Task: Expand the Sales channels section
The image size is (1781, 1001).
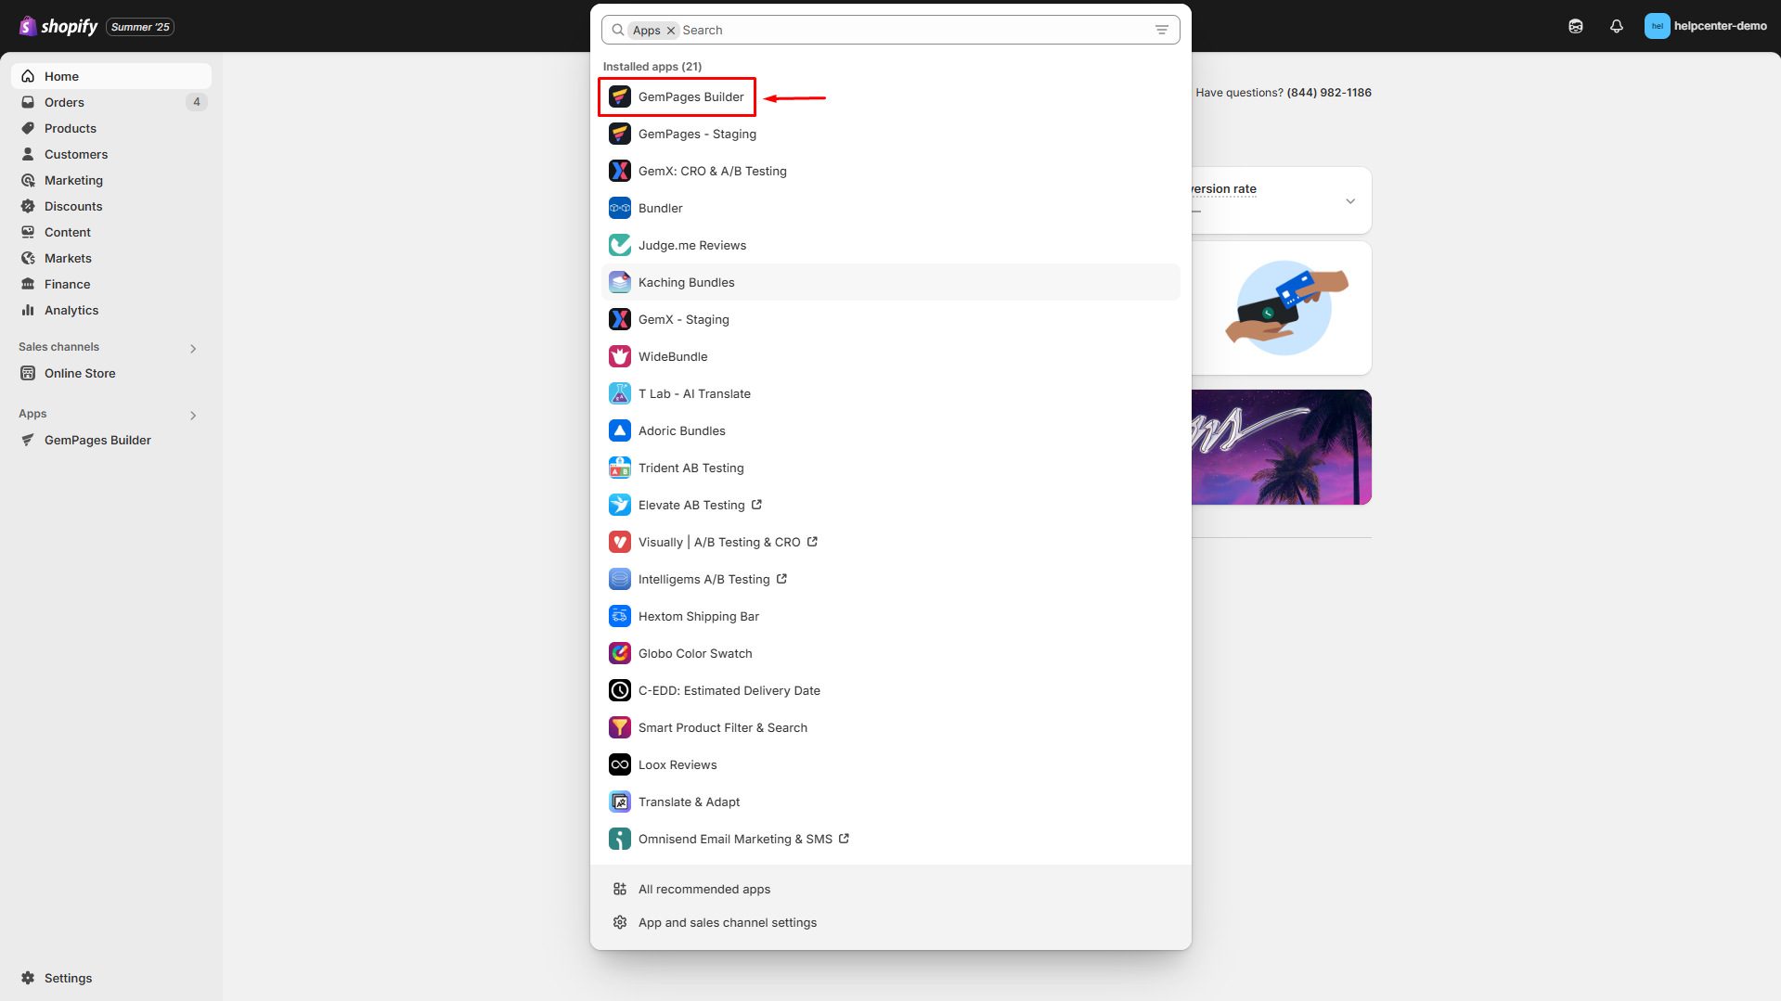Action: (x=193, y=348)
